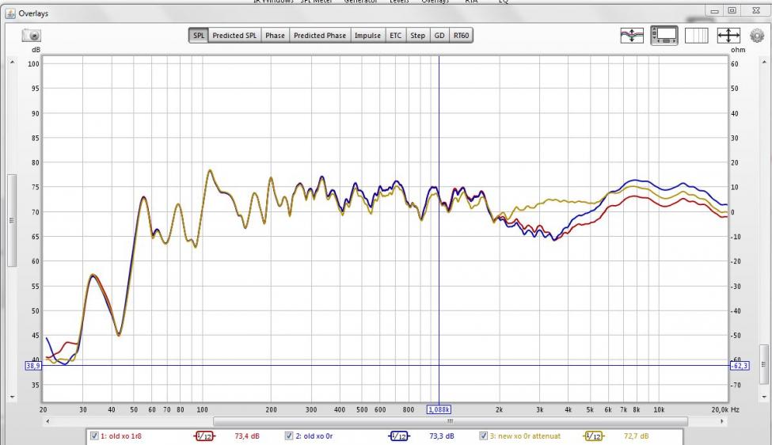Toggle trace 2: old xo 0r checkbox
The width and height of the screenshot is (772, 445).
tap(289, 435)
